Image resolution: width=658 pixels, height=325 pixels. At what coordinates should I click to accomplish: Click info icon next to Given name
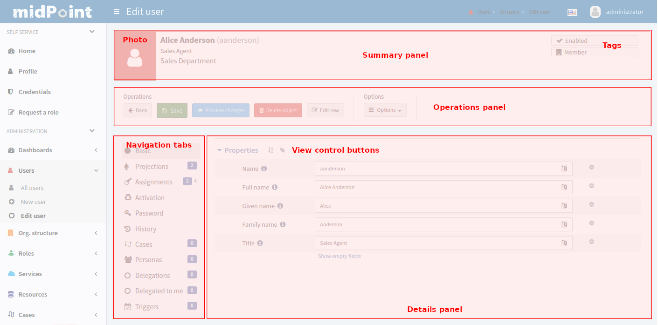pyautogui.click(x=280, y=206)
